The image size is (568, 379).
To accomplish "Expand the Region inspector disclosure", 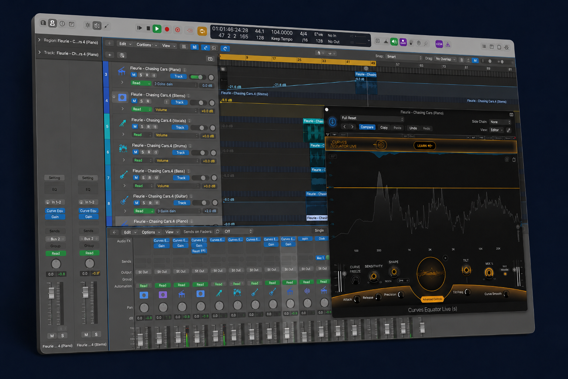I will click(x=40, y=40).
